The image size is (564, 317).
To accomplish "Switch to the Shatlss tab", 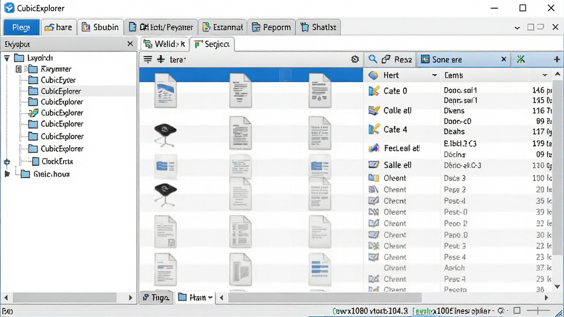I will (x=318, y=28).
